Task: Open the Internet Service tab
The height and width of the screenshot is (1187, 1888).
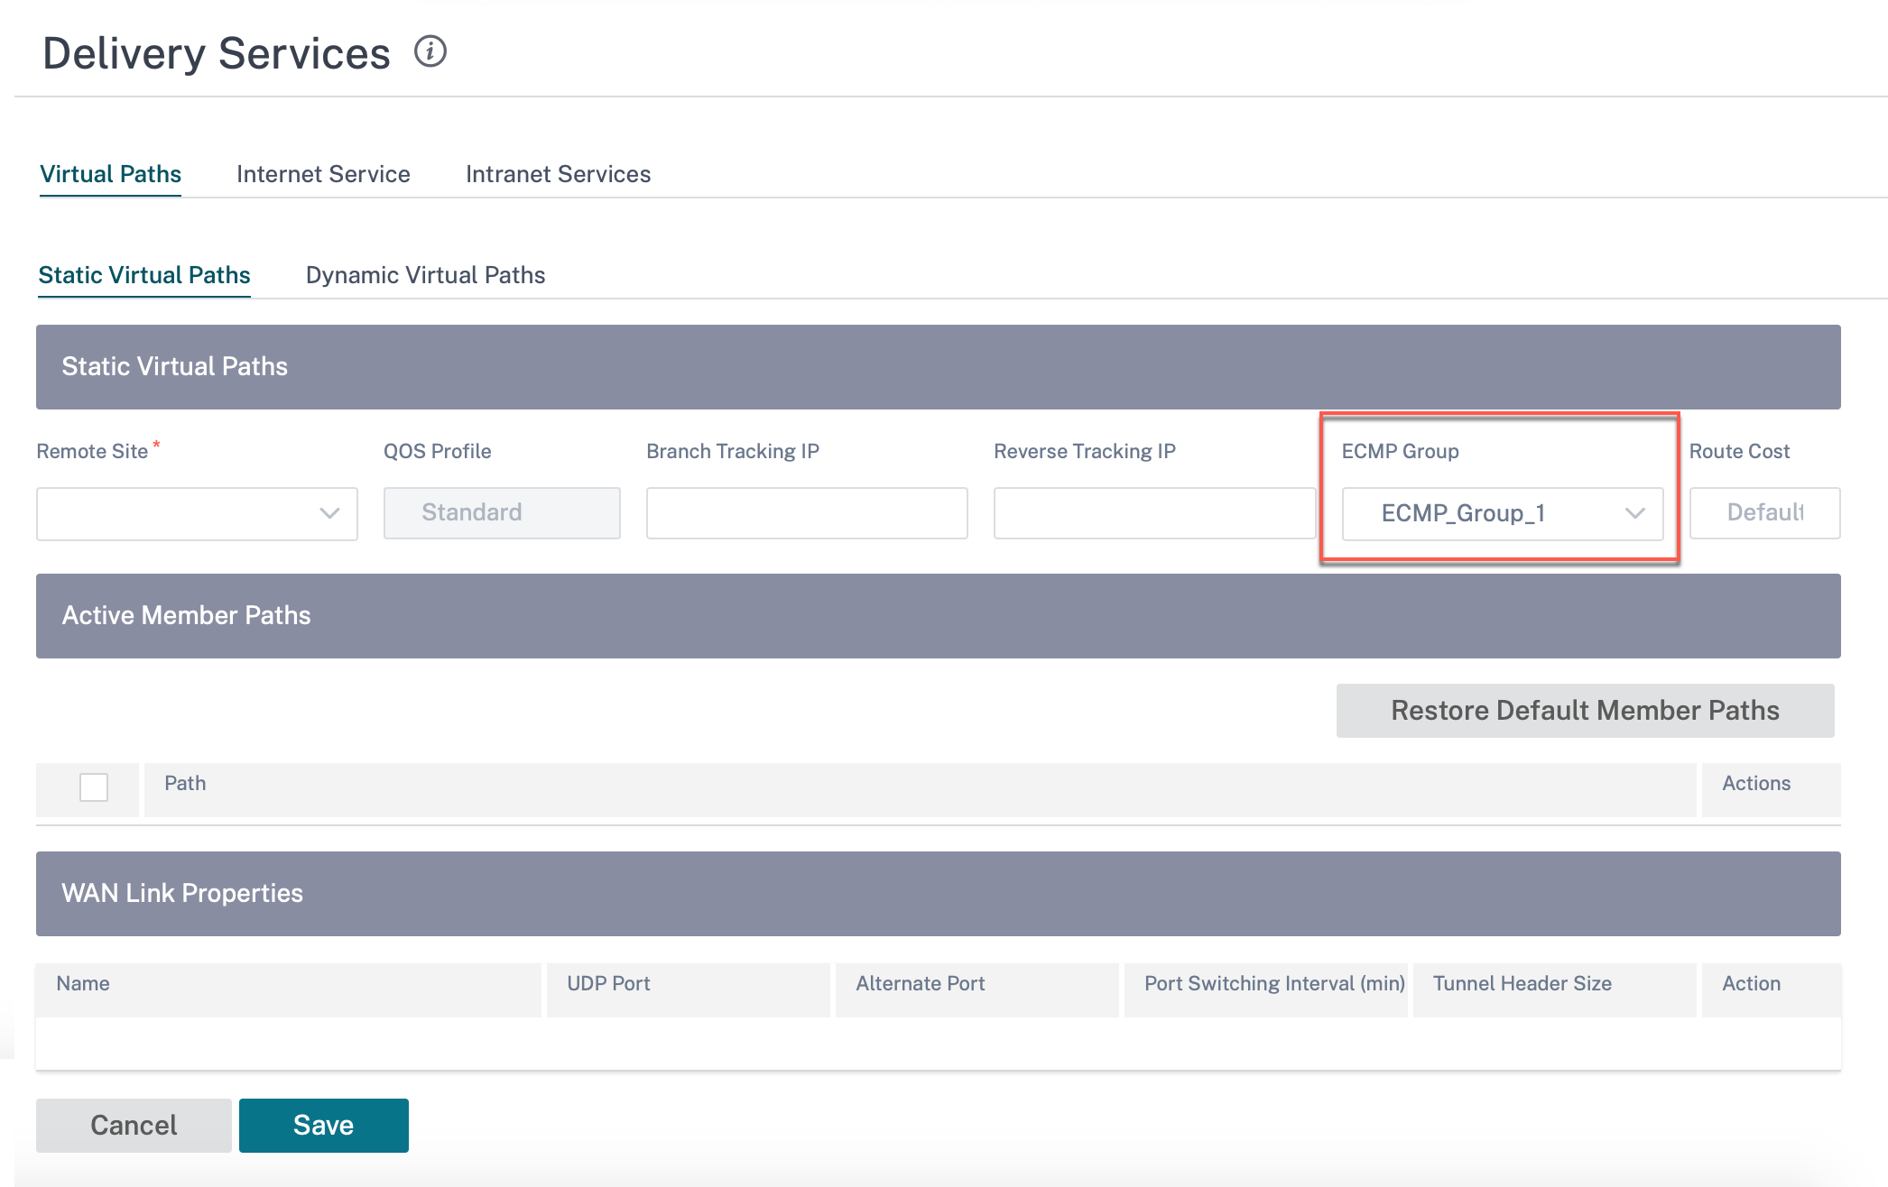Action: click(323, 174)
